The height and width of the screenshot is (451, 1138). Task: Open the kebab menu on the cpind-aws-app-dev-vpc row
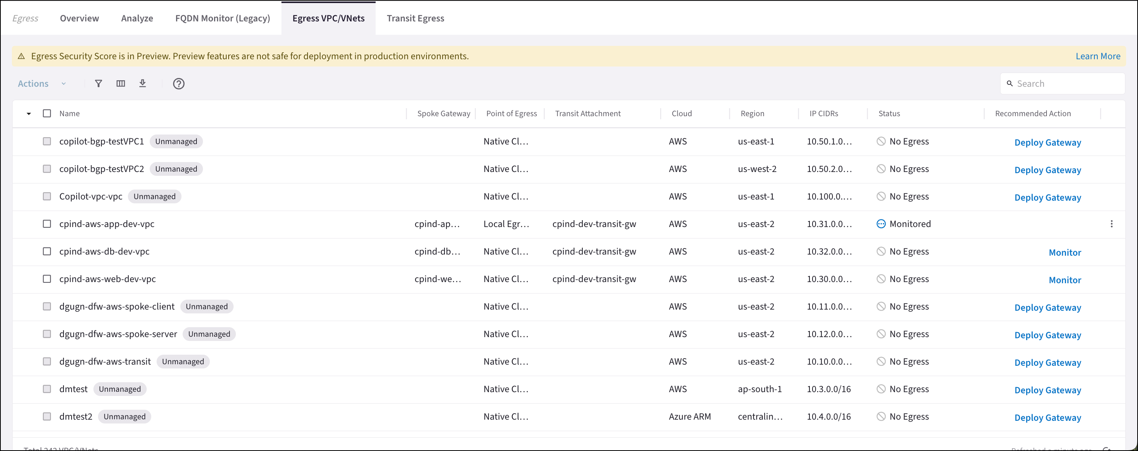pyautogui.click(x=1112, y=224)
